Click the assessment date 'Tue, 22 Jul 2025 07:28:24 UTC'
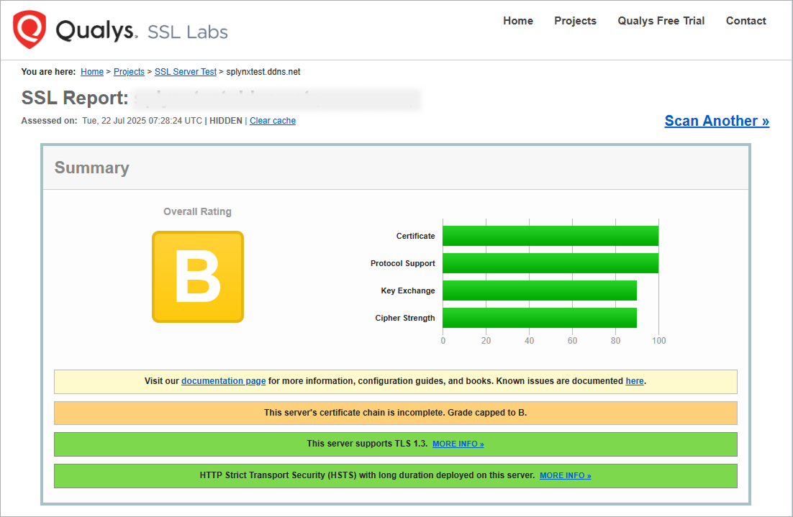Image resolution: width=793 pixels, height=517 pixels. coord(142,121)
